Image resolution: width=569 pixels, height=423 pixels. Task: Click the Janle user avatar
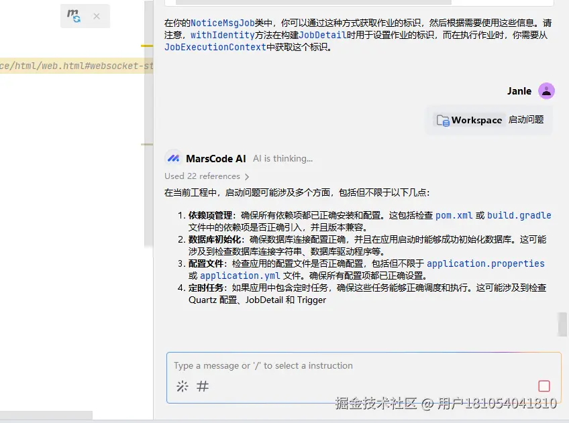[x=546, y=90]
